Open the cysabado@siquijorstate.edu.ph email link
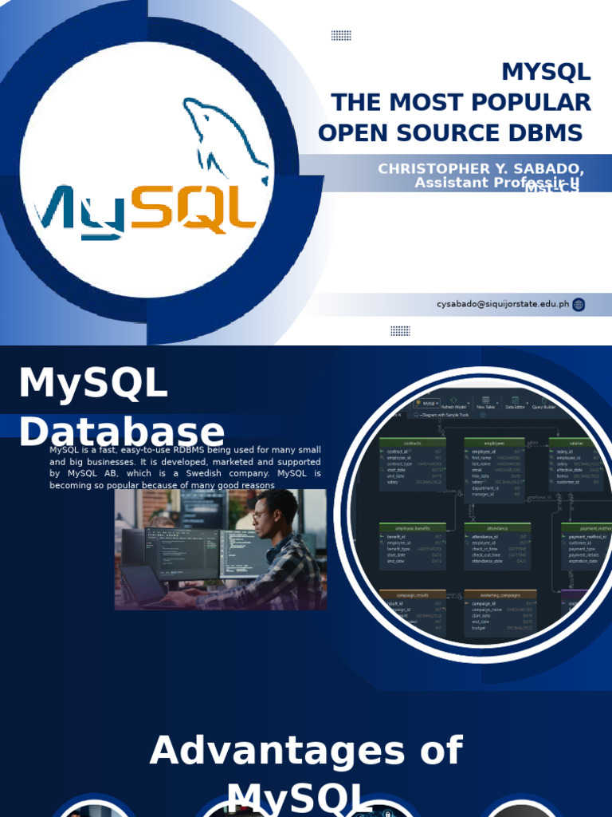 pyautogui.click(x=503, y=304)
